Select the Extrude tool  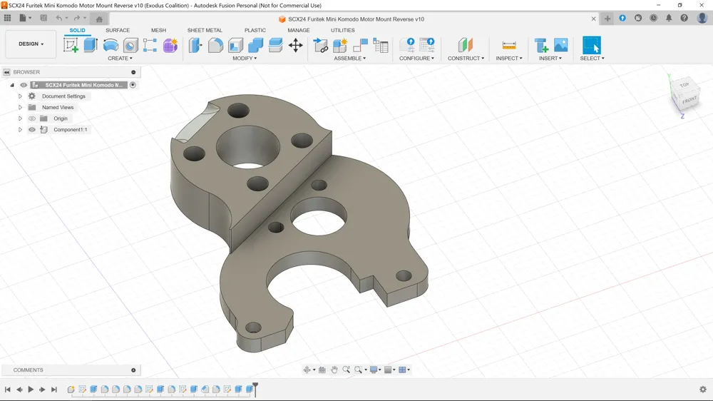point(91,45)
